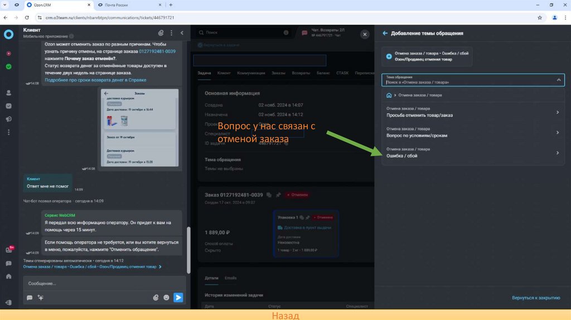Click the red record status icon in sidebar

[8, 54]
